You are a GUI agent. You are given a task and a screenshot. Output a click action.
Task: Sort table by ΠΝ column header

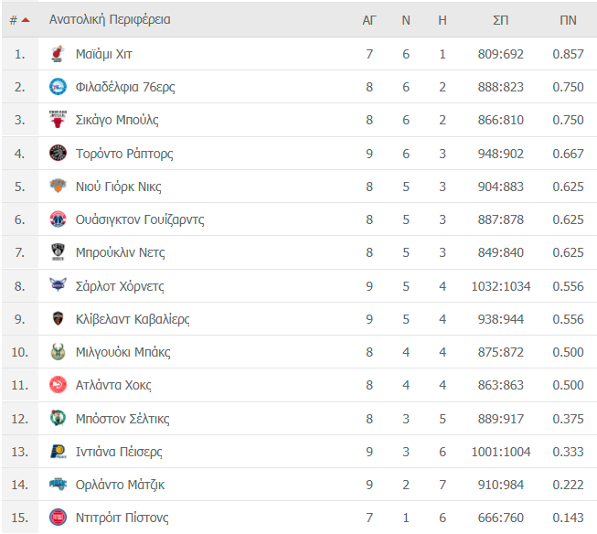click(568, 20)
